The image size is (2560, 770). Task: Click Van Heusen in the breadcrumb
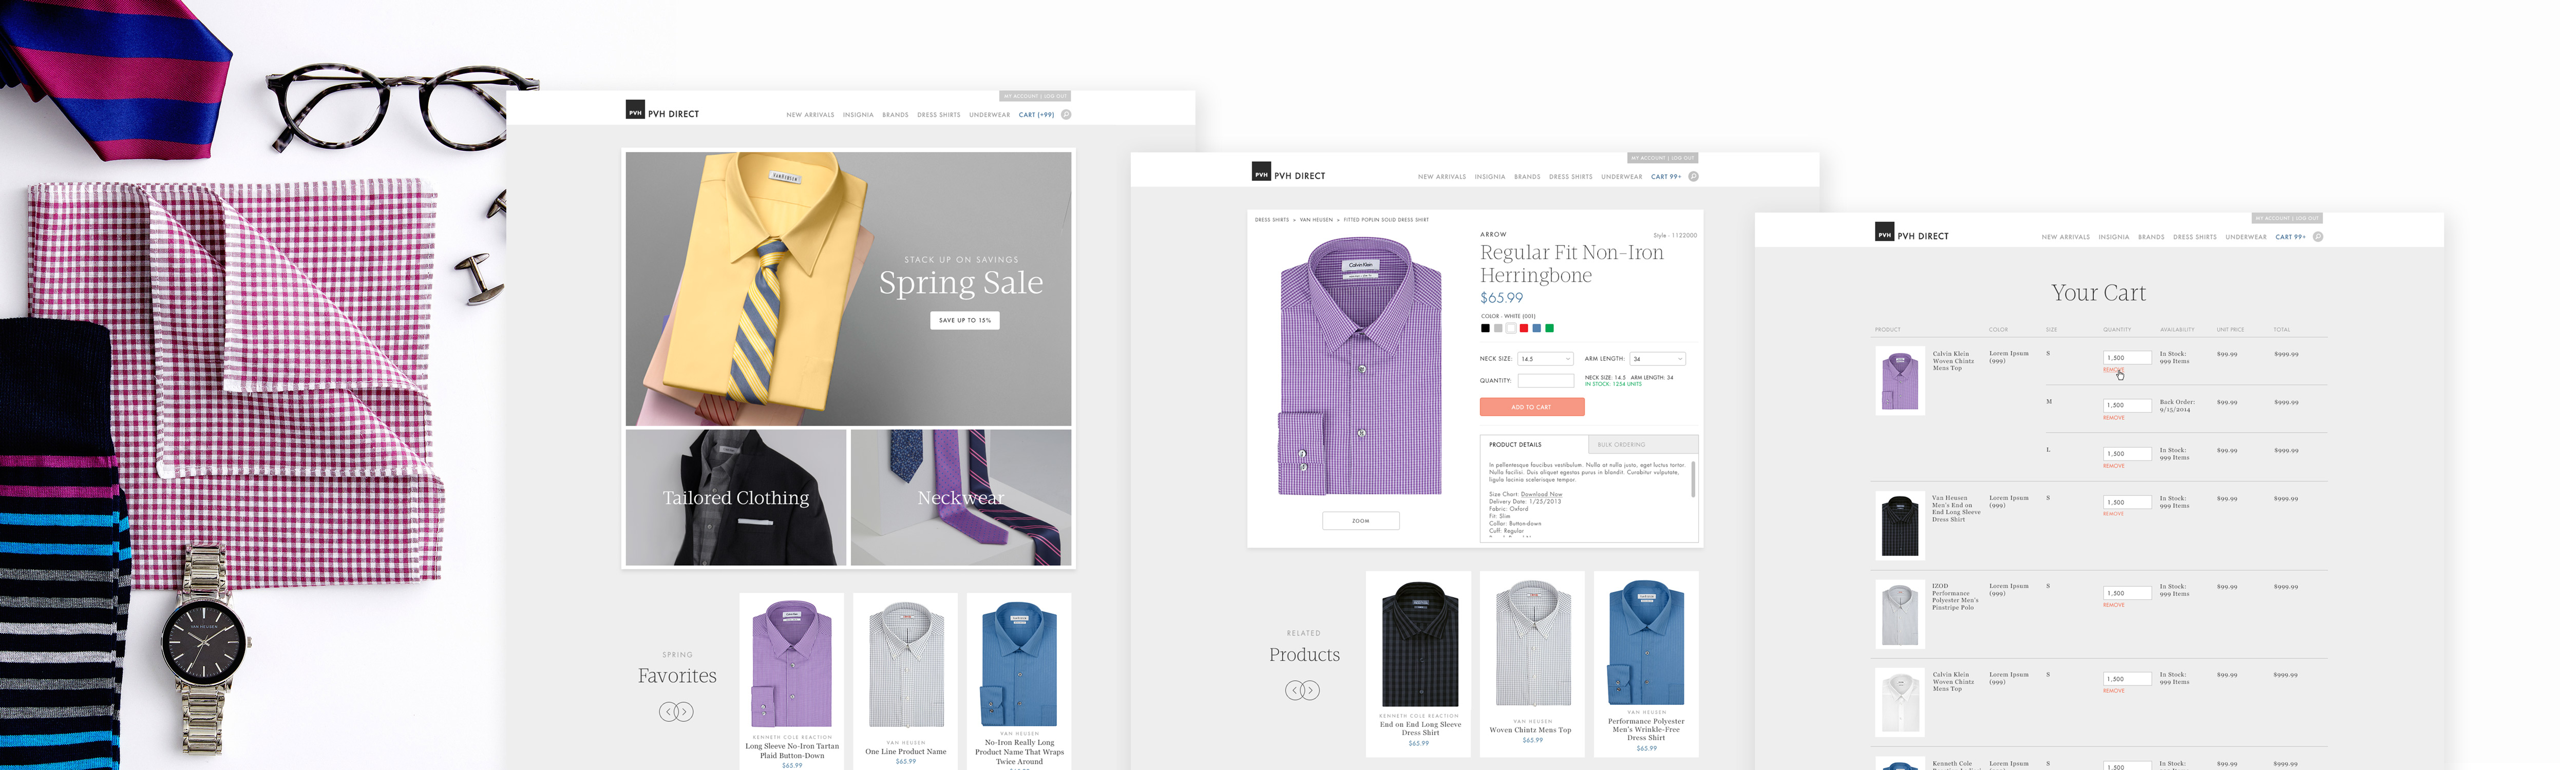pyautogui.click(x=1316, y=220)
